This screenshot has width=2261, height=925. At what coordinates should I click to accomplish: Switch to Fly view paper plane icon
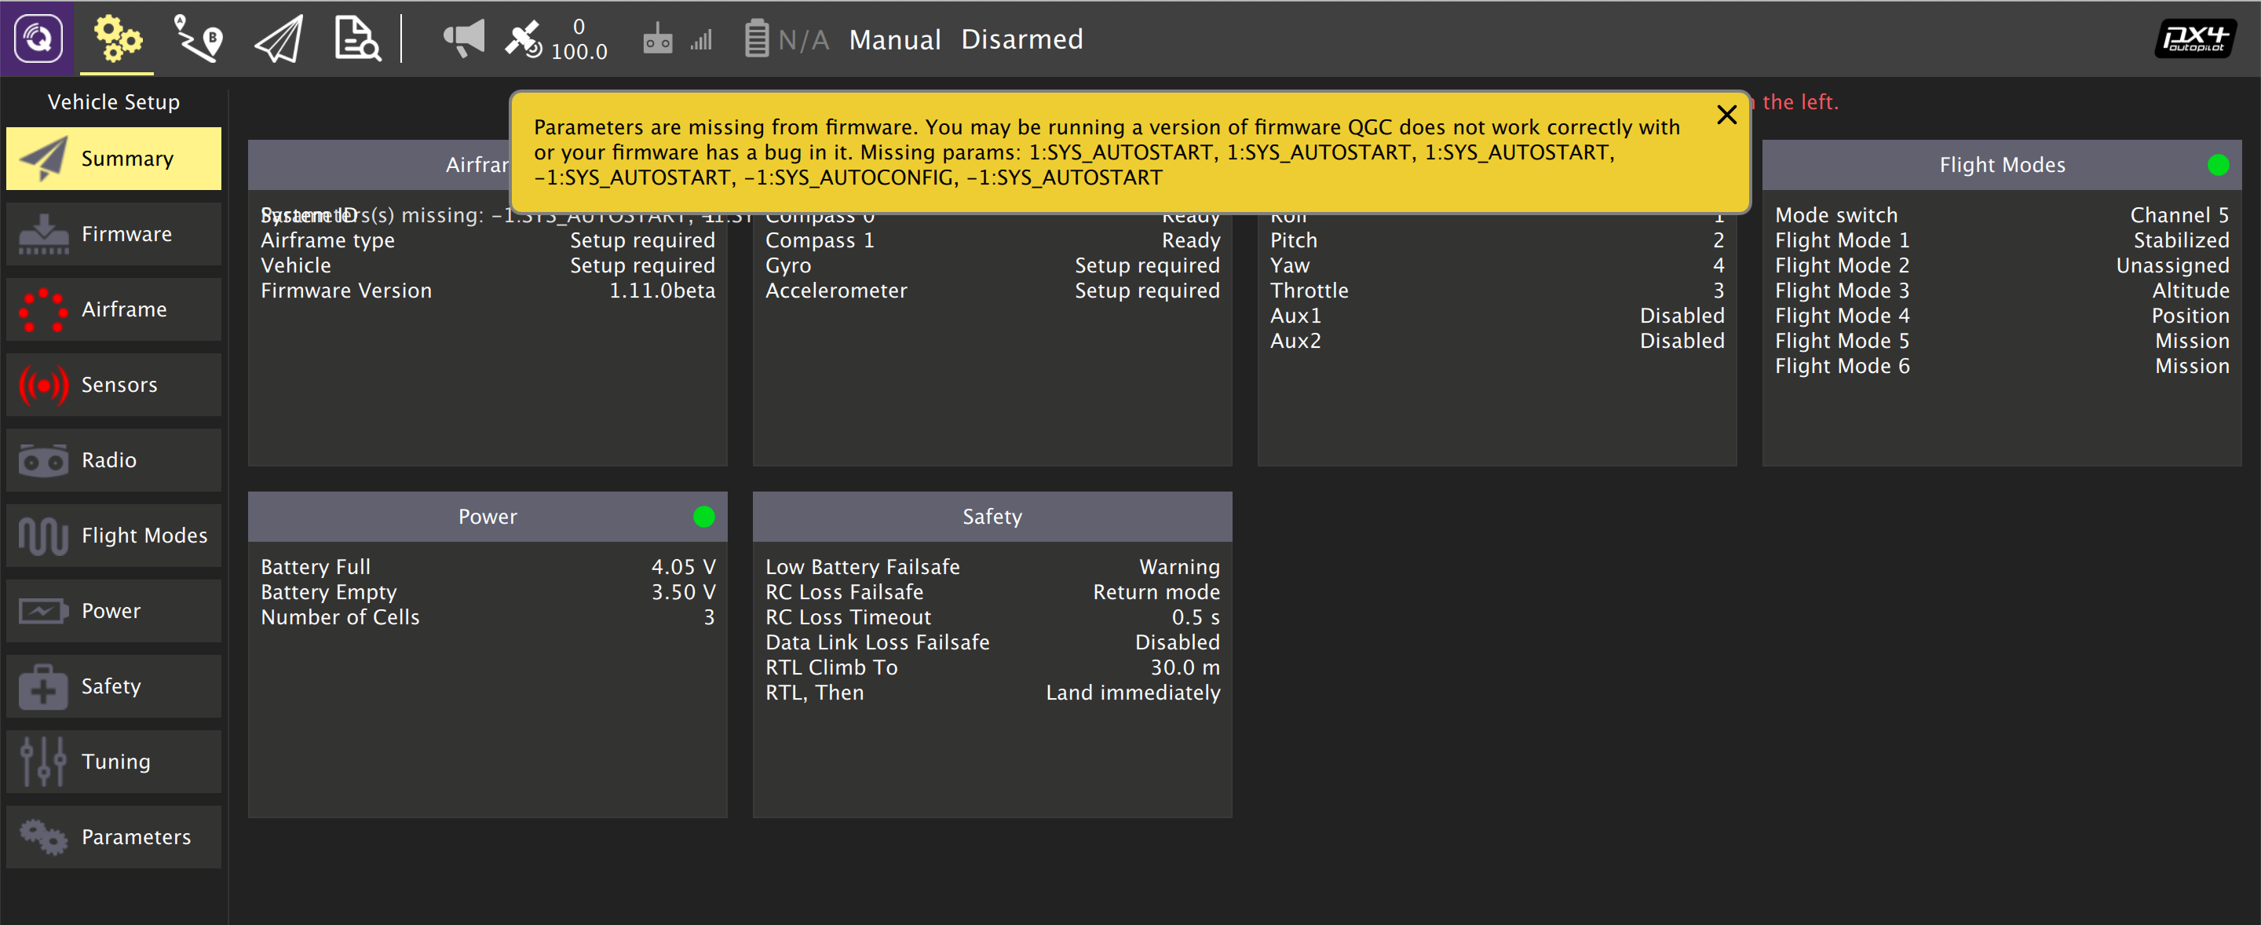point(276,38)
